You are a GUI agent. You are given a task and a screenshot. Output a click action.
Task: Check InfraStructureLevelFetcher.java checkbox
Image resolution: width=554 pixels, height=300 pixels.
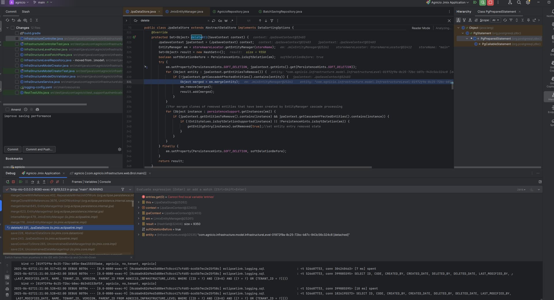17,49
